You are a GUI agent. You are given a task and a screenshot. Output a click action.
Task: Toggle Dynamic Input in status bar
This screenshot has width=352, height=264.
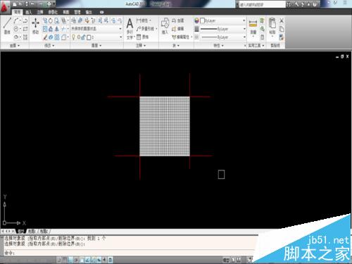pyautogui.click(x=99, y=260)
